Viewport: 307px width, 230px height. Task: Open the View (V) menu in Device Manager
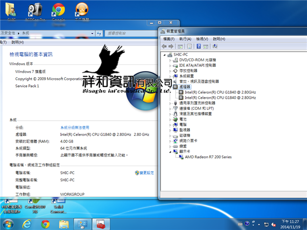[x=202, y=39]
